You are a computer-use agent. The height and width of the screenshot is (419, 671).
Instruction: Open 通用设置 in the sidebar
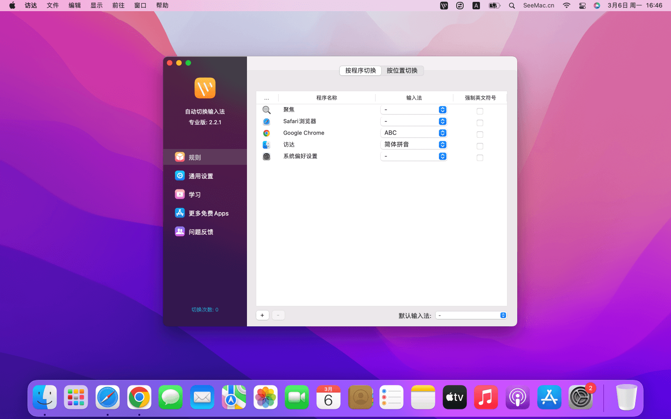pyautogui.click(x=200, y=176)
